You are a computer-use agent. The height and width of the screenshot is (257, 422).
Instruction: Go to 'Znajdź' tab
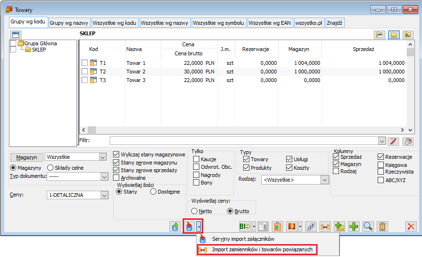[335, 23]
